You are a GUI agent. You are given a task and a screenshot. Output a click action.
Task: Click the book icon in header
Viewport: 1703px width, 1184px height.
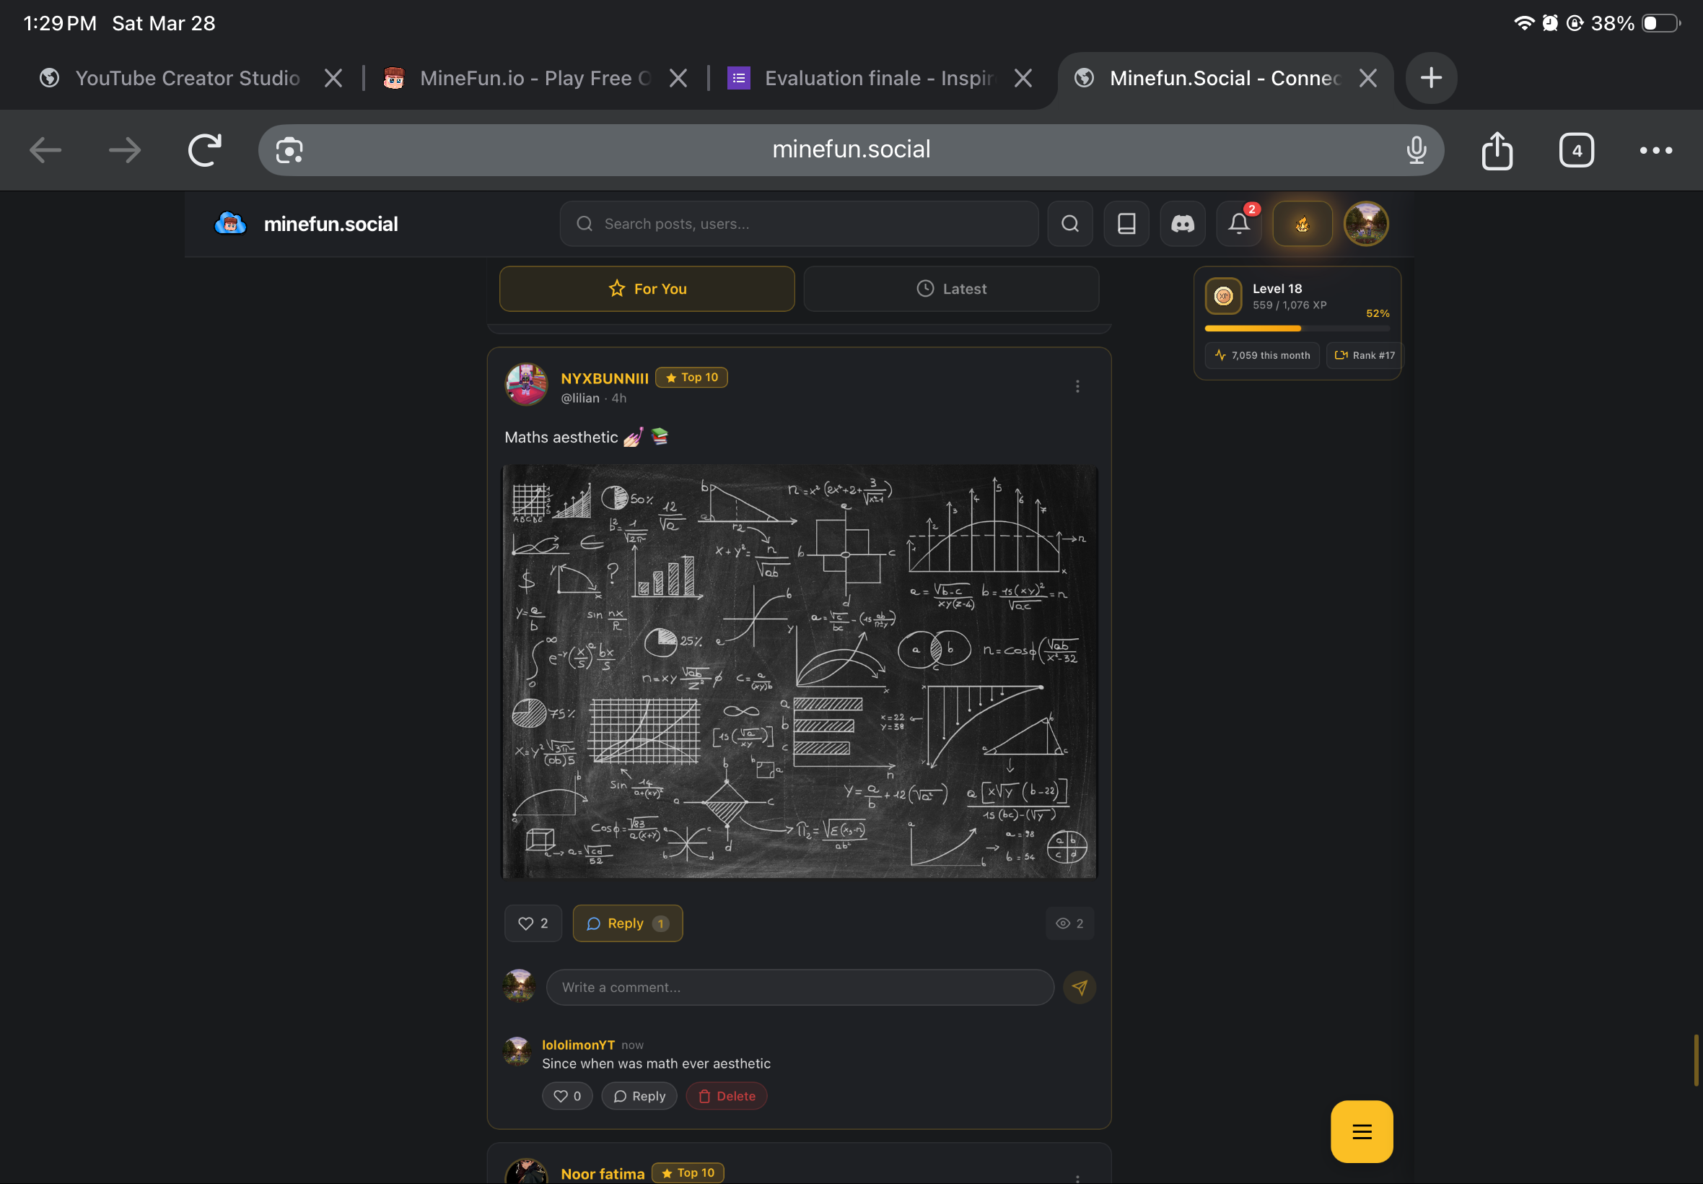point(1126,223)
